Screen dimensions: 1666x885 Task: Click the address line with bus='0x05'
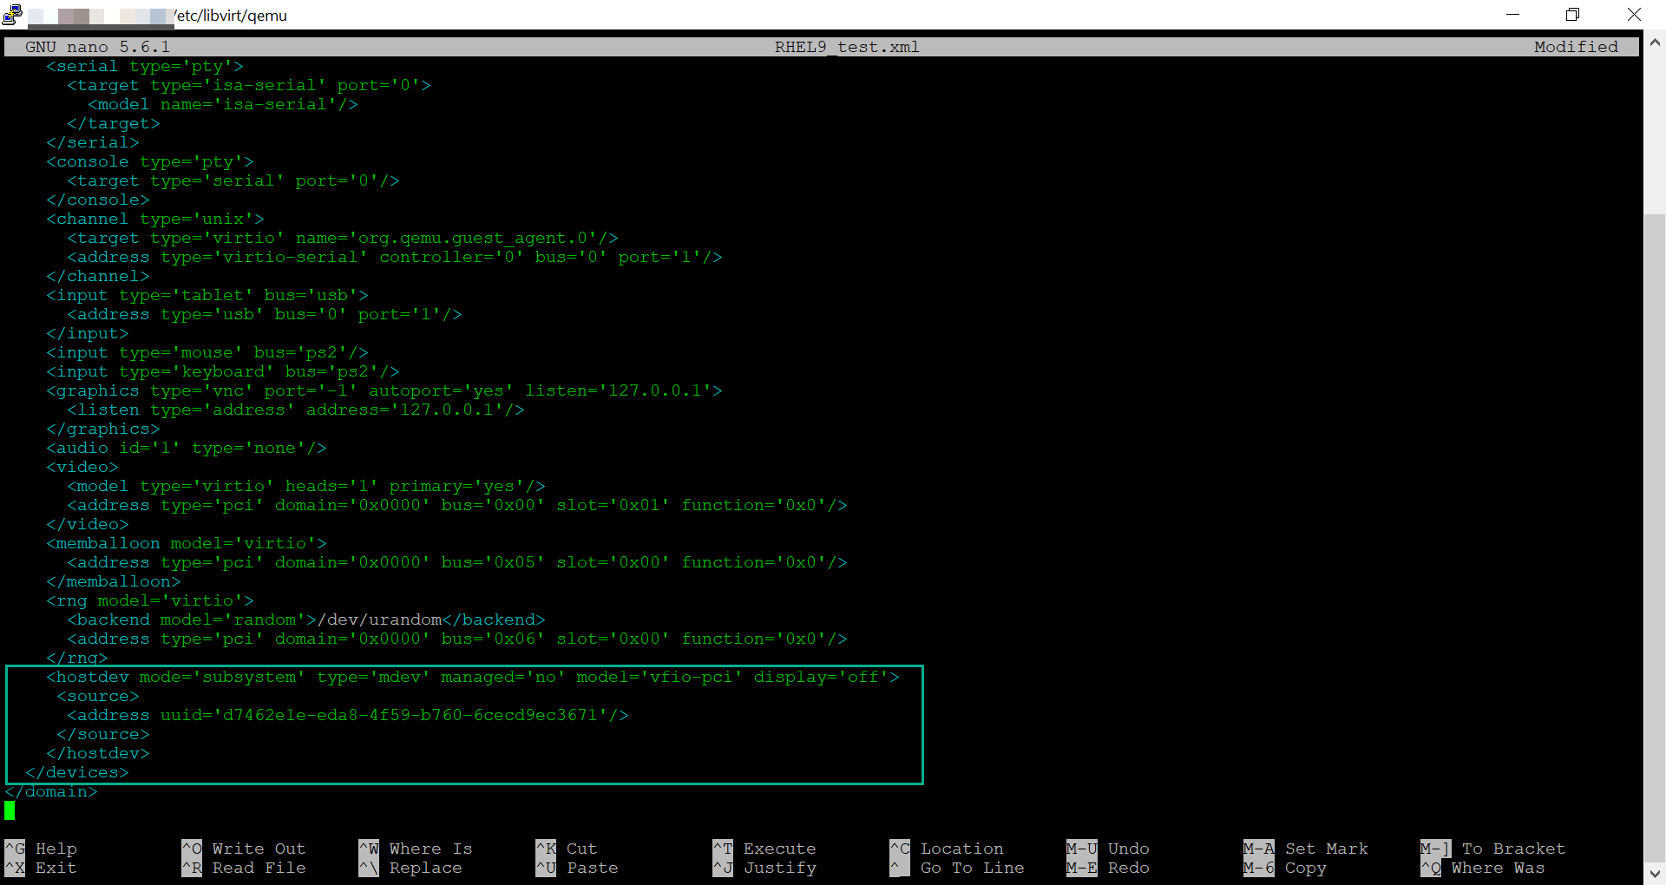[457, 562]
